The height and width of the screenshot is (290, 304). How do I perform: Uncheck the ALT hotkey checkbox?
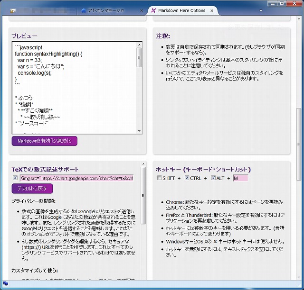pyautogui.click(x=213, y=178)
